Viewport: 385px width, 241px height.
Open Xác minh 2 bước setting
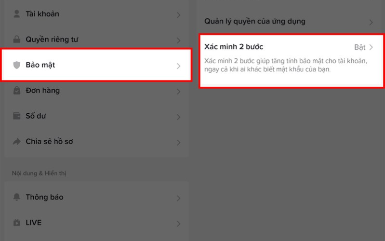[x=234, y=47]
